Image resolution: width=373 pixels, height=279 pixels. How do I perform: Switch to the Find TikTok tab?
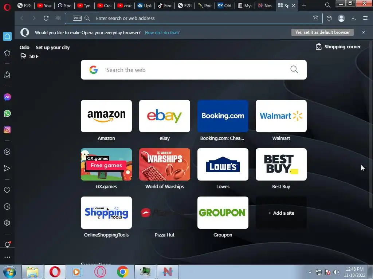point(165,5)
